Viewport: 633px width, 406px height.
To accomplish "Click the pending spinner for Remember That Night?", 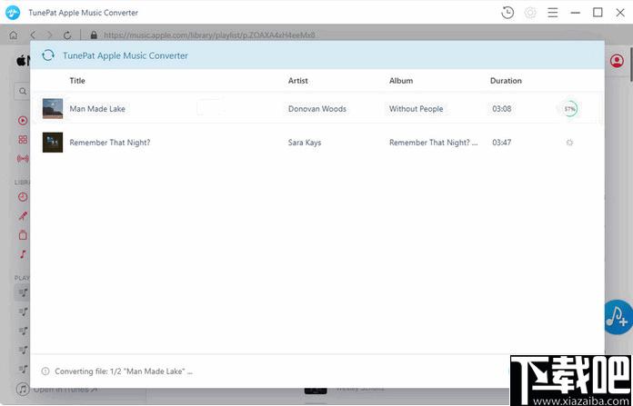I will pyautogui.click(x=569, y=143).
